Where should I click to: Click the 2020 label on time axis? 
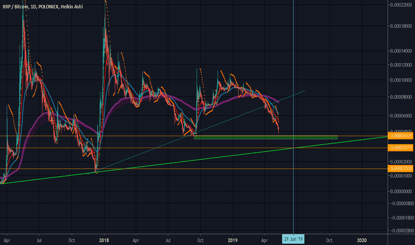point(362,241)
